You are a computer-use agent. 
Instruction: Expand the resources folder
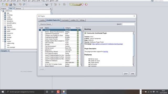3,33
